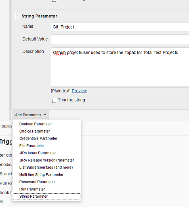189x207 pixels.
Task: Select Boolean Parameter from the menu
Action: (36, 124)
